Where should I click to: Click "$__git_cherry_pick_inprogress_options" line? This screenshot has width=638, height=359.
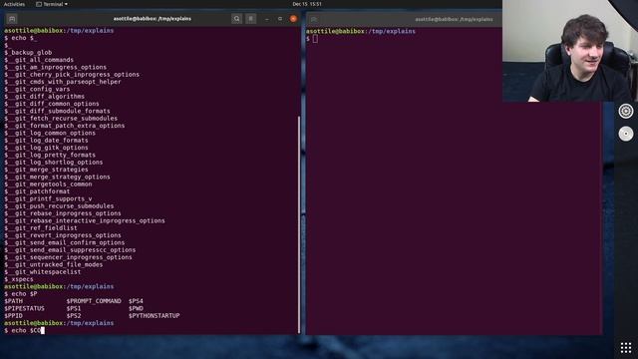[72, 75]
